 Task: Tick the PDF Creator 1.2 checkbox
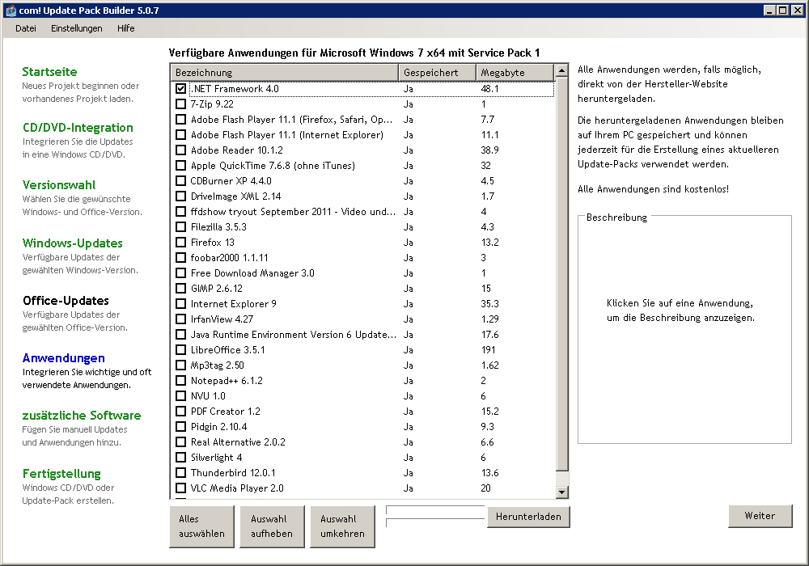(180, 412)
